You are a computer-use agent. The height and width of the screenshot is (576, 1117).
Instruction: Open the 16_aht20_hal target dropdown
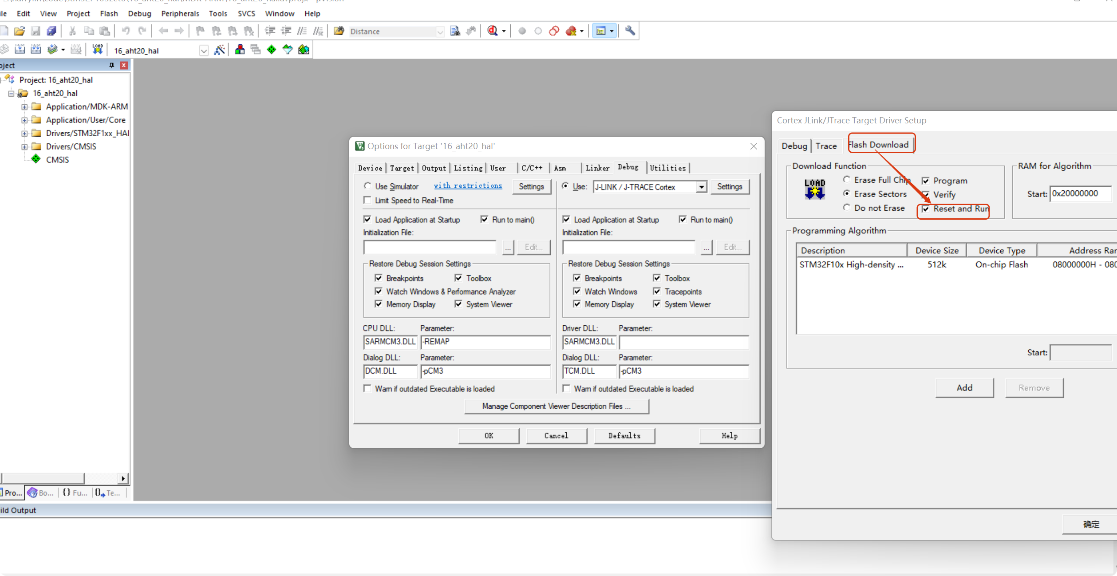point(204,51)
